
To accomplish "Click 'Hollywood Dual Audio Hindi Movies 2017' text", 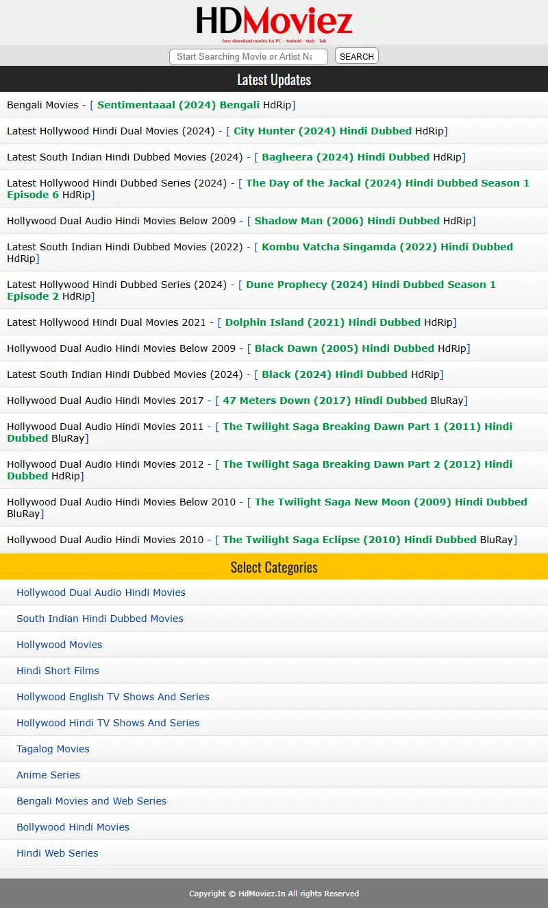I will (x=105, y=401).
